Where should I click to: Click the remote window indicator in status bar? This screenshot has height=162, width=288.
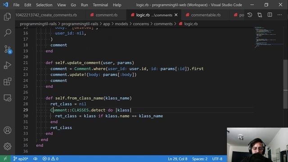(x=5, y=159)
